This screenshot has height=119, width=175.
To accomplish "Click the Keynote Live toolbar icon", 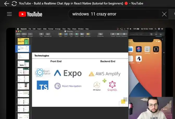I will (48, 34).
